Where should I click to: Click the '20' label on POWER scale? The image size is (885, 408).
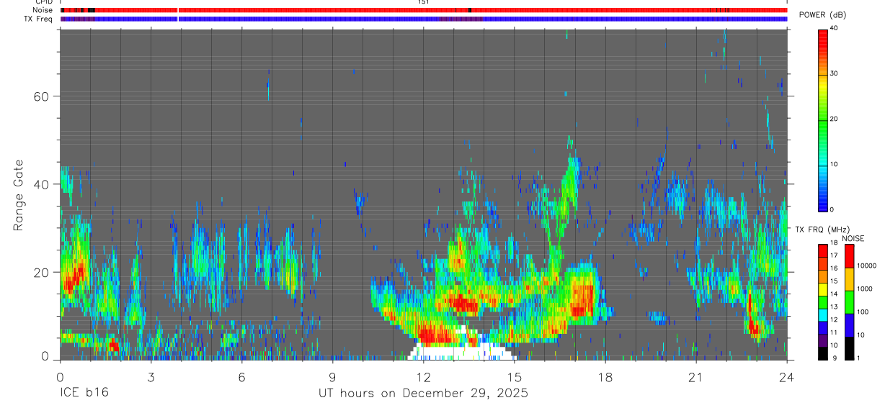coord(834,119)
